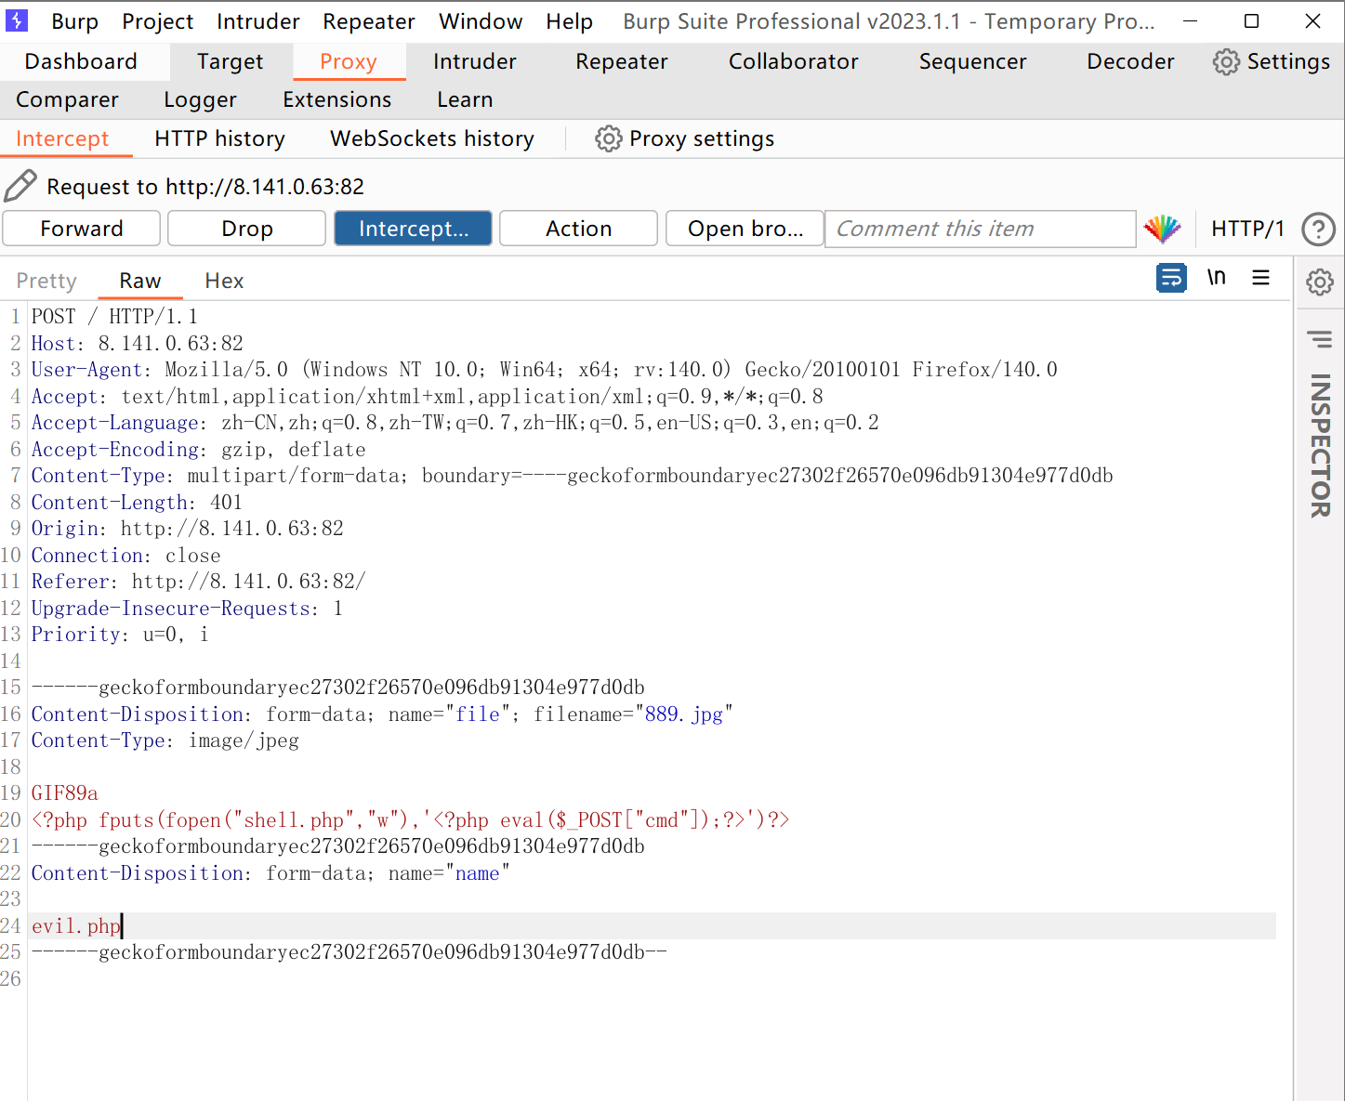This screenshot has height=1101, width=1345.
Task: Forward the intercepted request
Action: coord(82,229)
